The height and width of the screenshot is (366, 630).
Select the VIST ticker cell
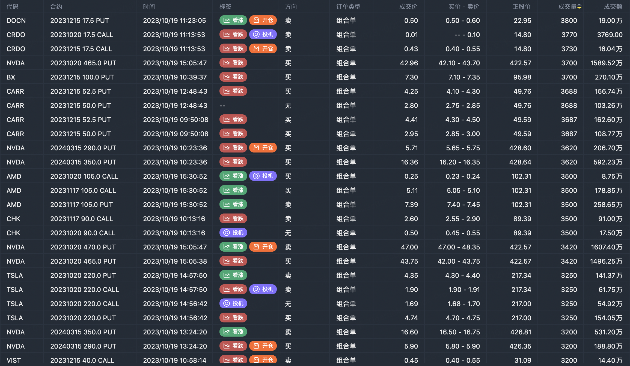[14, 360]
